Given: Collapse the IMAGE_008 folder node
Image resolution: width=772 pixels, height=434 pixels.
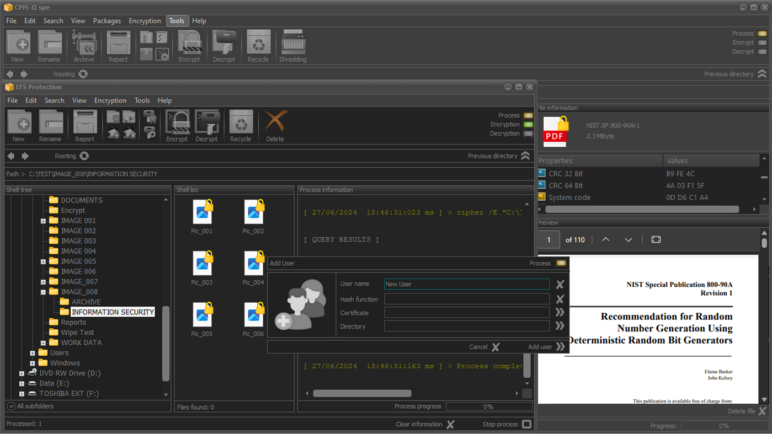Looking at the screenshot, I should pos(43,292).
